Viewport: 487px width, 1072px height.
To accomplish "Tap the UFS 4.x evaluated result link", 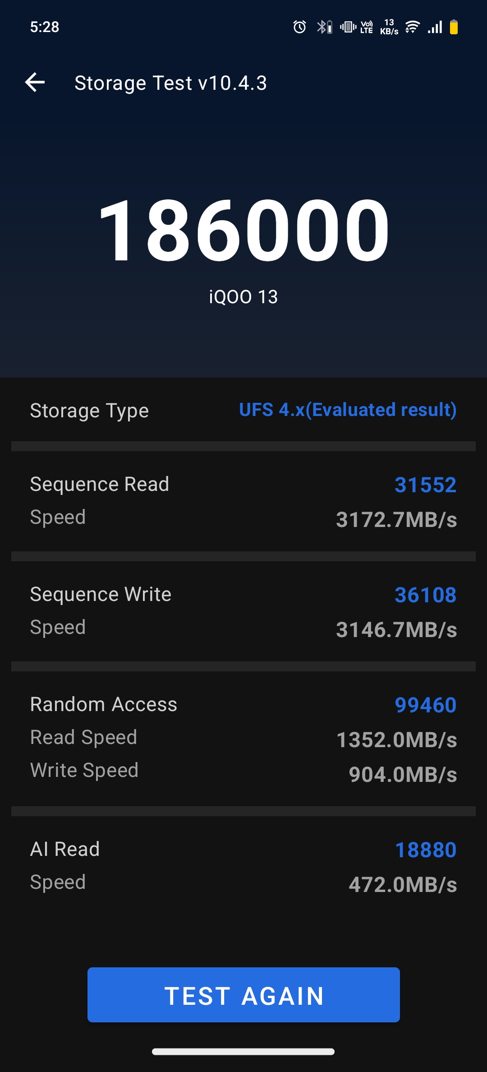I will [348, 410].
